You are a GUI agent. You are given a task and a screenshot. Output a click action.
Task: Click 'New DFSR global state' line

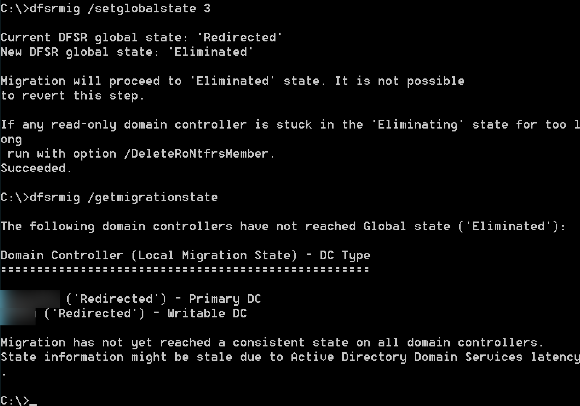(127, 52)
